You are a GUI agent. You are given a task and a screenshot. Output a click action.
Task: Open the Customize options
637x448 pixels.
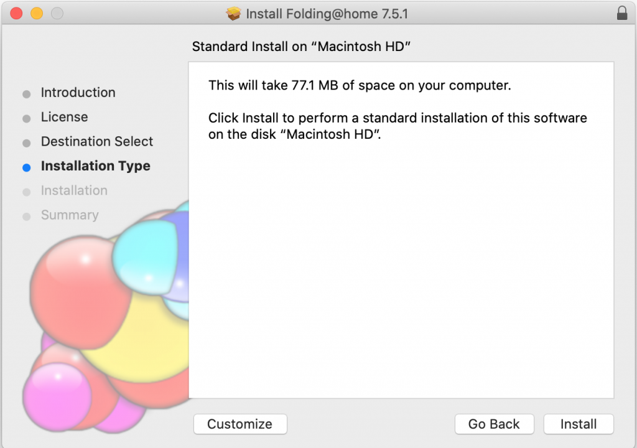[x=240, y=424]
